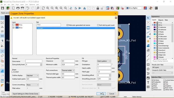Screen dimensions: 174x98
Task: Click F.Adhesive purple swatch in Appearance
Action: (155, 27)
